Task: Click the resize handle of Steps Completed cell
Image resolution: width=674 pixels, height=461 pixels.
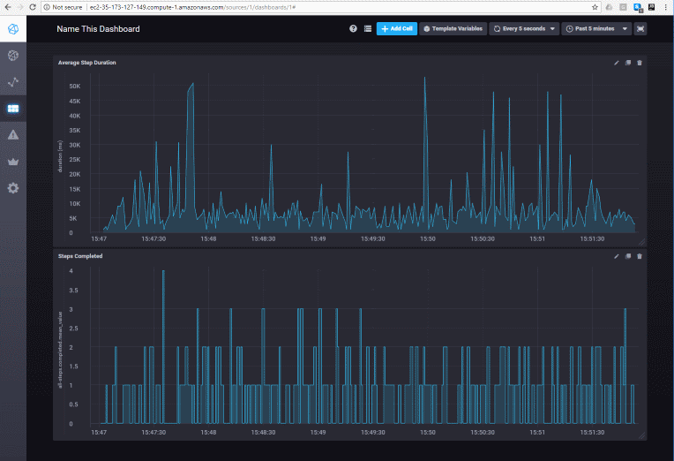Action: click(641, 435)
